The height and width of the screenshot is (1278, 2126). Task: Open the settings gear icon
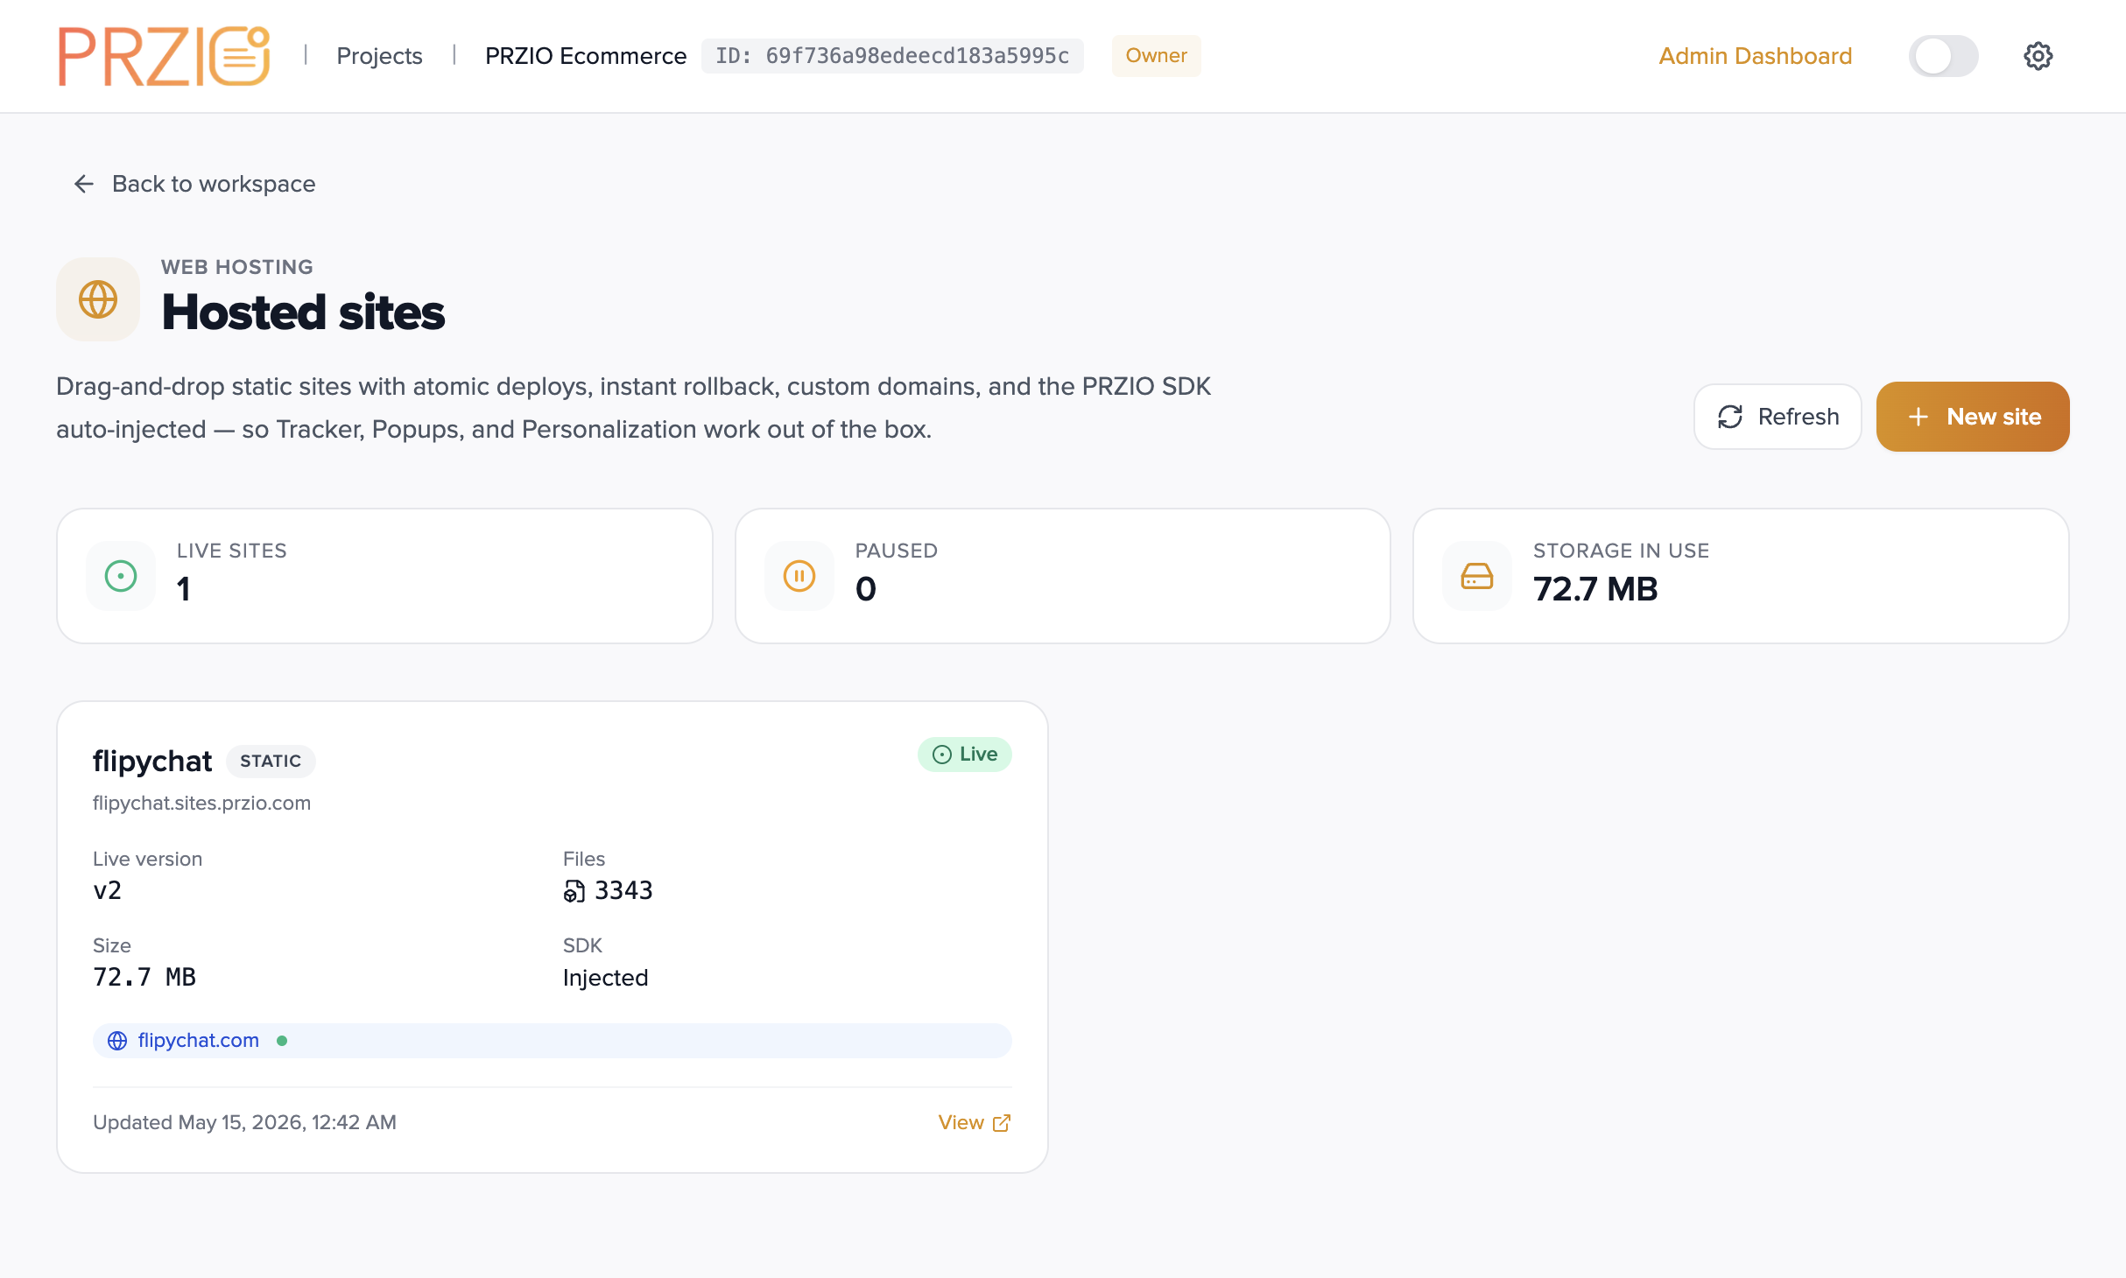click(x=2038, y=56)
